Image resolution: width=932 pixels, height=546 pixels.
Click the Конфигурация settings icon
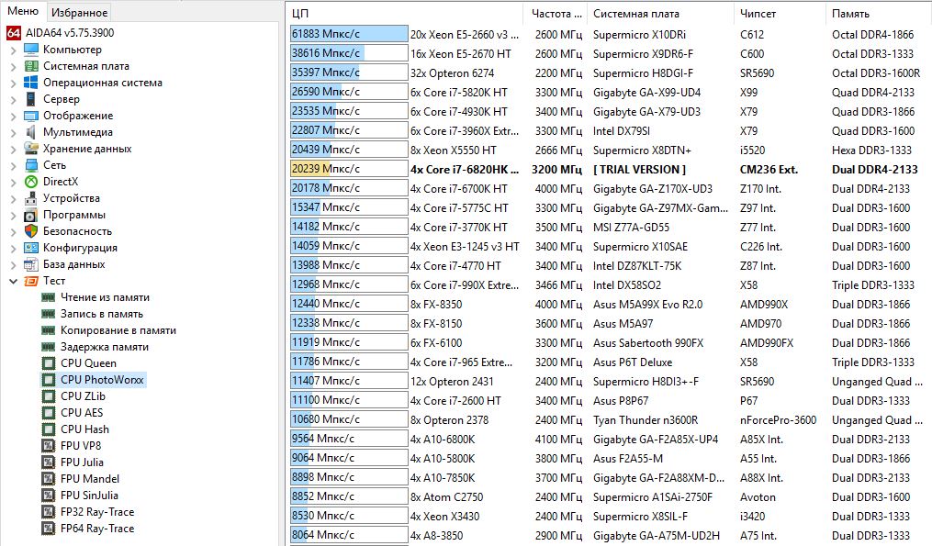pos(31,248)
